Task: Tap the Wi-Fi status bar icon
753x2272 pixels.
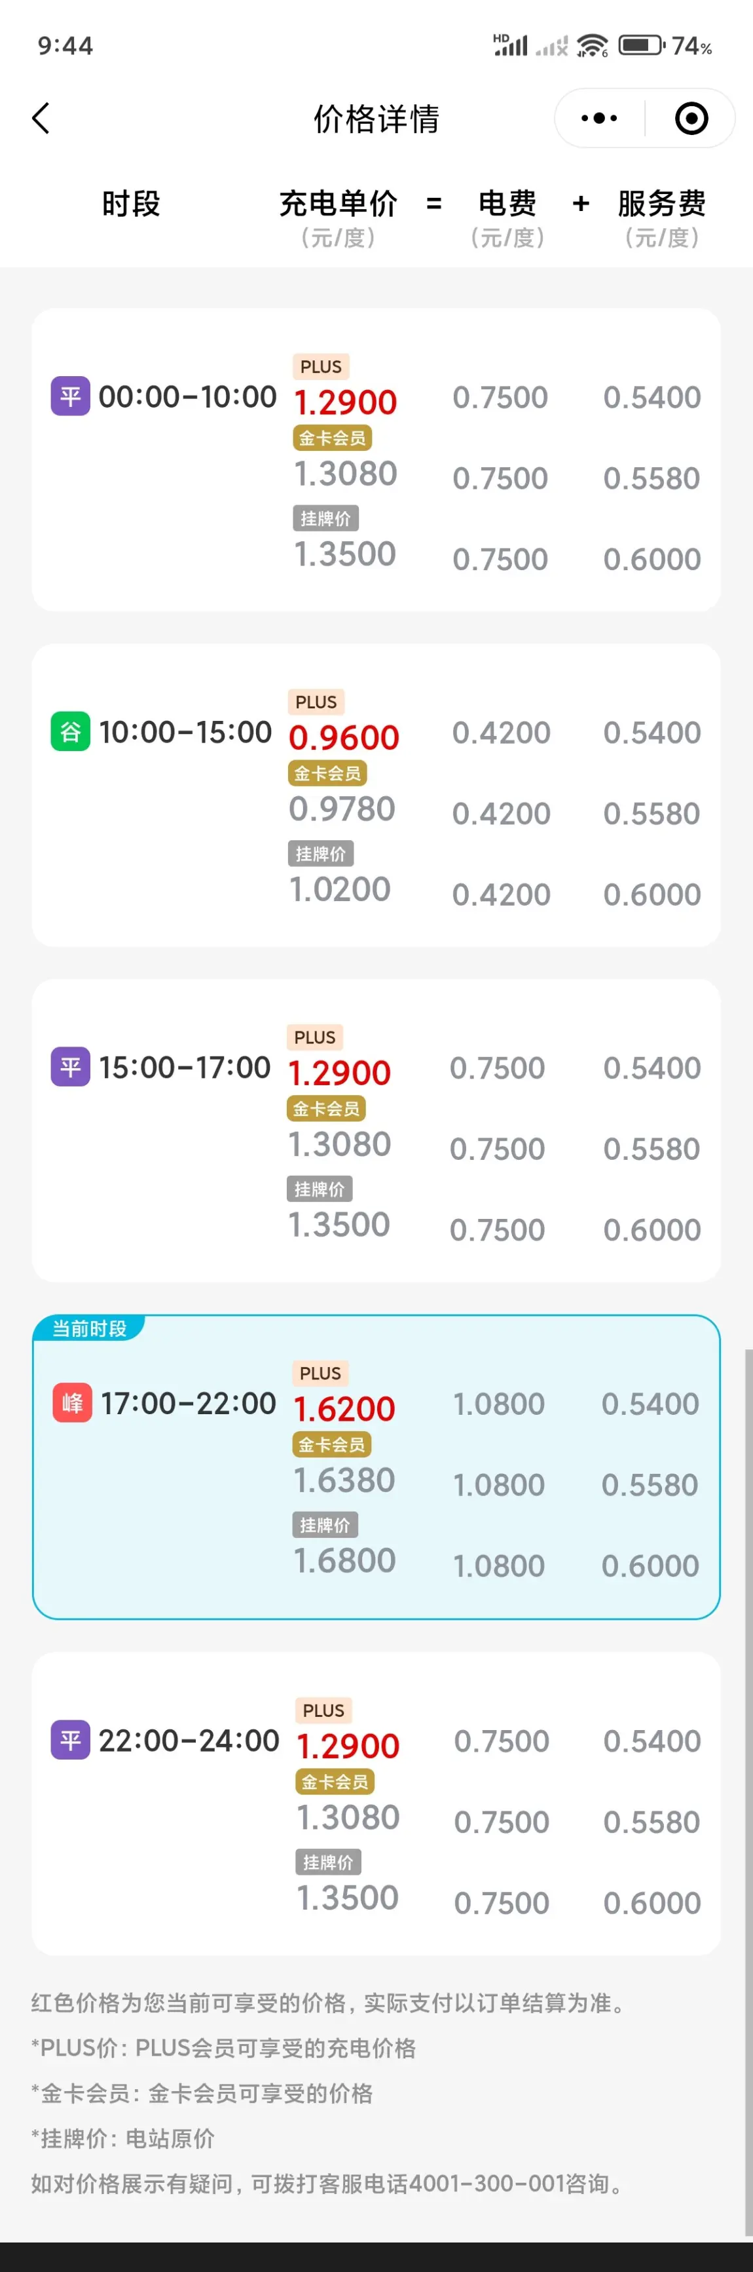Action: tap(593, 45)
